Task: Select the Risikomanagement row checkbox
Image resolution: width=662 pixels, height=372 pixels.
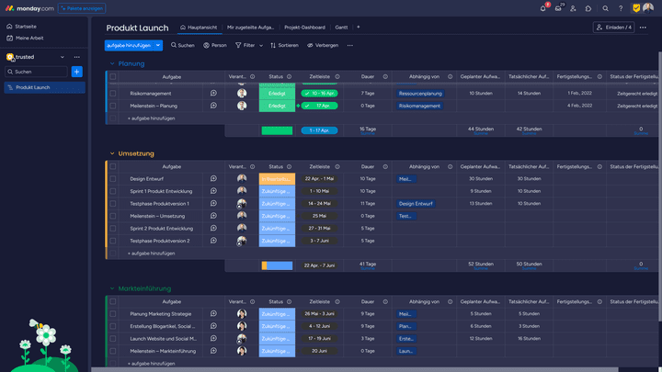Action: (113, 94)
